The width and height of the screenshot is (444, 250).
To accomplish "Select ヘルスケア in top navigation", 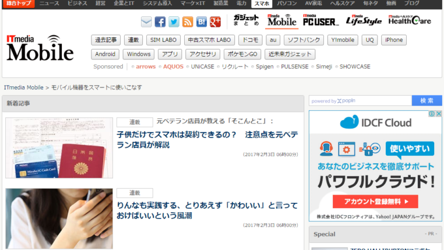I will pos(343,3).
